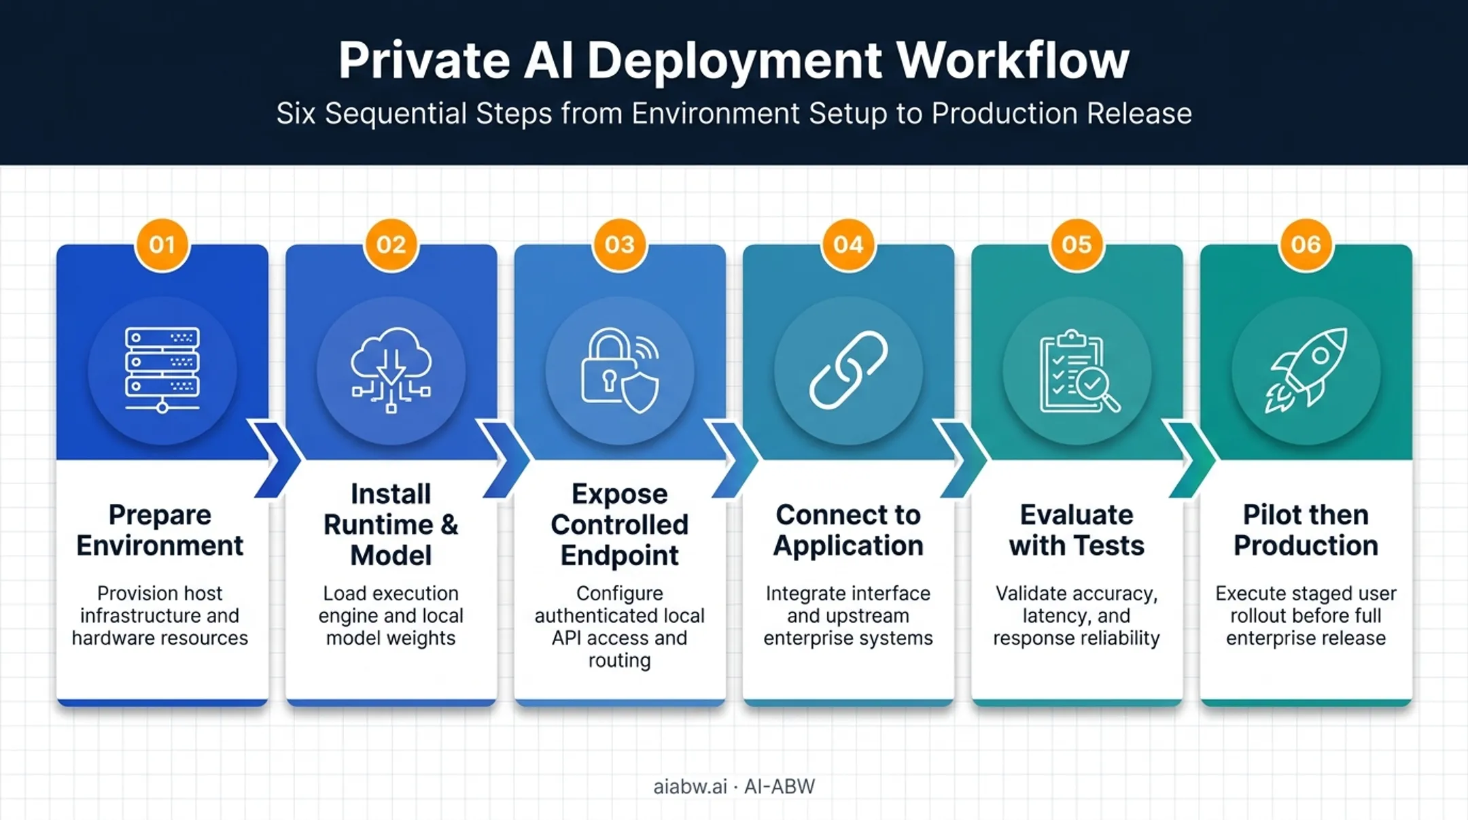Select the 'Install Runtime & Model' heading

pyautogui.click(x=391, y=525)
